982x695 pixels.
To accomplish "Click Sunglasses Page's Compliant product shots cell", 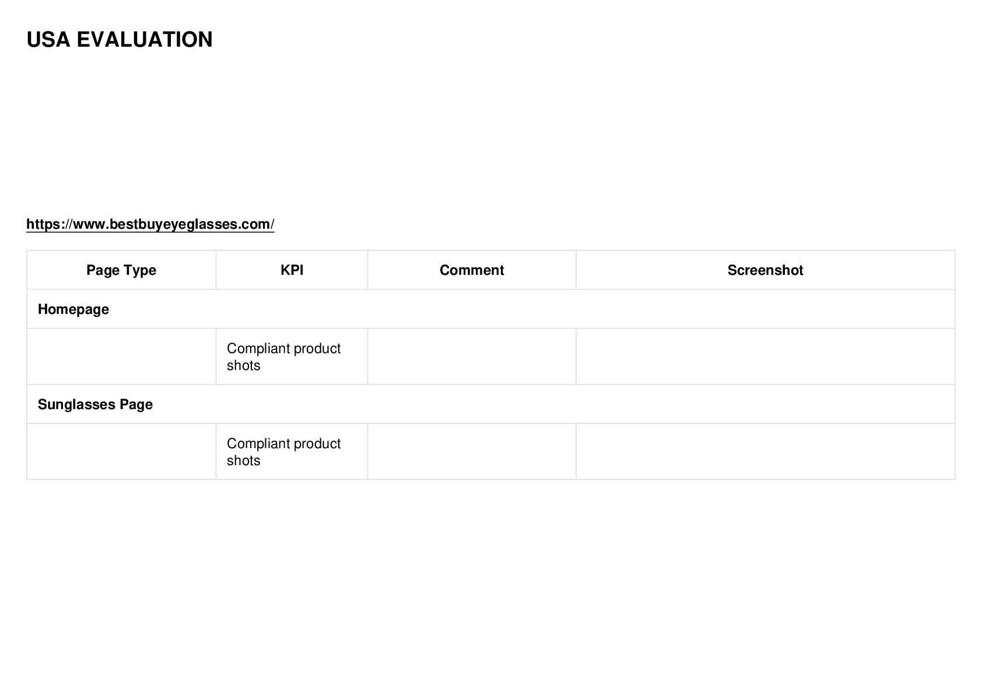I will tap(292, 452).
